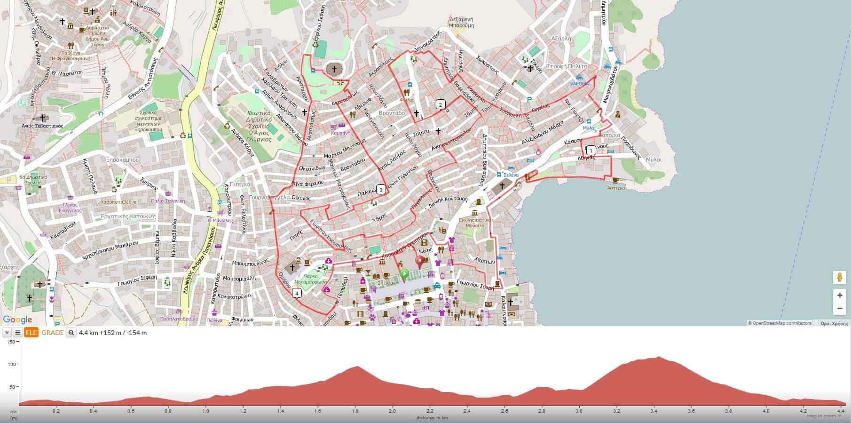Click the magnifier zoom icon in elevation toolbar
The image size is (851, 423).
point(71,333)
